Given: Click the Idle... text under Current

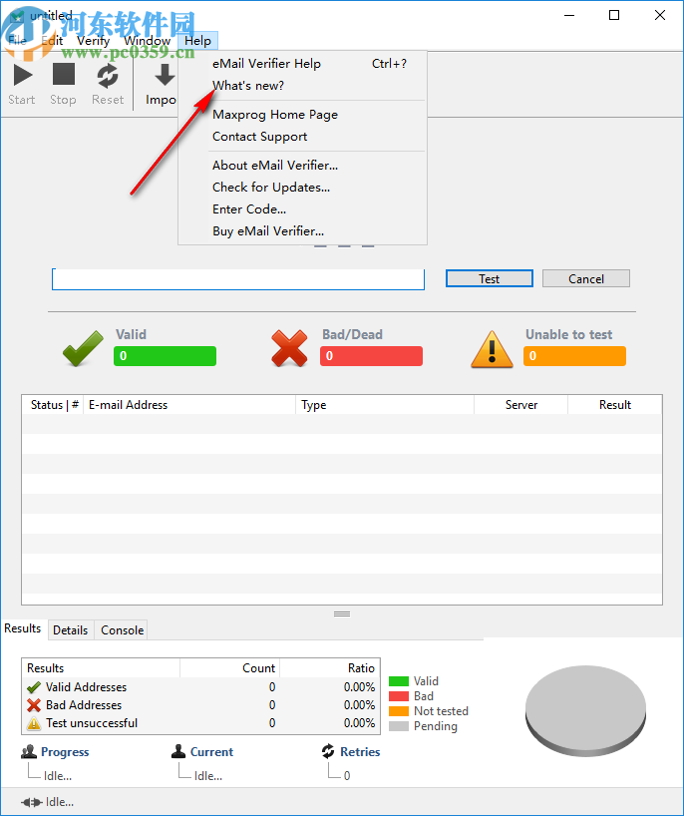Looking at the screenshot, I should click(208, 776).
